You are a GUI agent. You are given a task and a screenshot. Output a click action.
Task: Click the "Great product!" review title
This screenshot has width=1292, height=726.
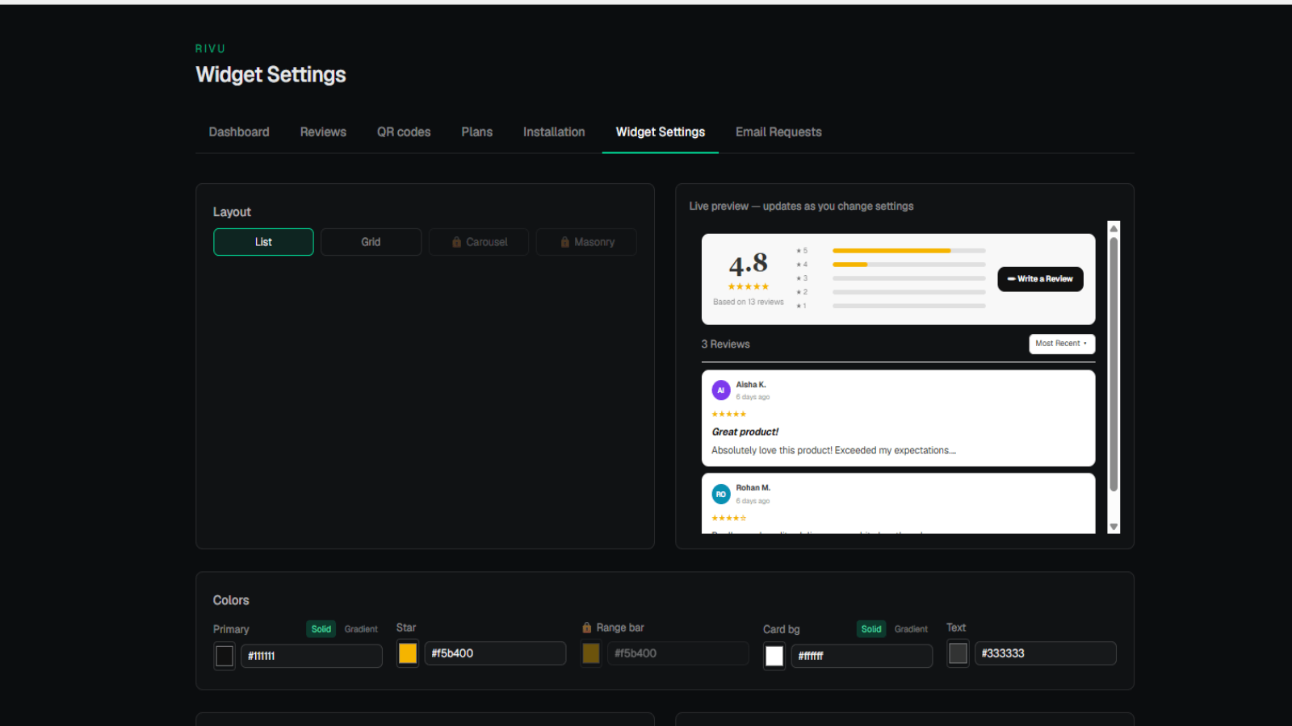[x=745, y=432]
